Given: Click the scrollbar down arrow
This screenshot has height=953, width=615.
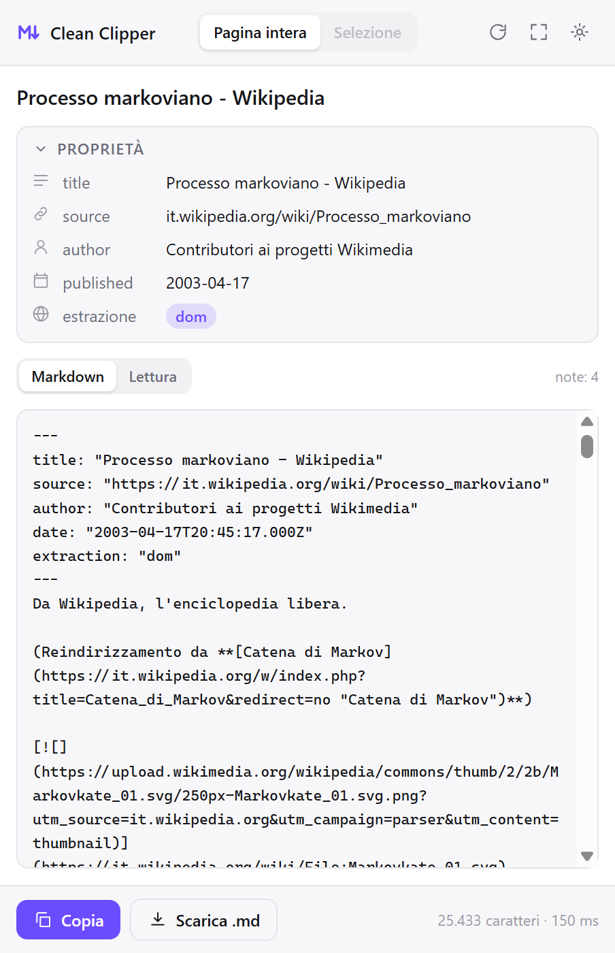Looking at the screenshot, I should (x=587, y=856).
